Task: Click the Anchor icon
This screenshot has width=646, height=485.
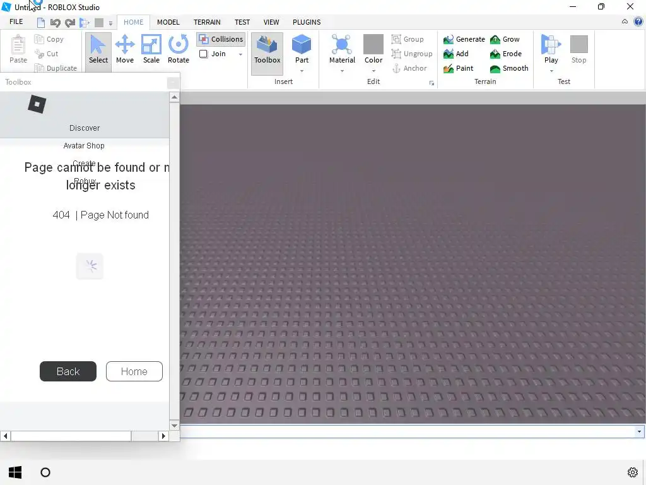Action: click(396, 68)
